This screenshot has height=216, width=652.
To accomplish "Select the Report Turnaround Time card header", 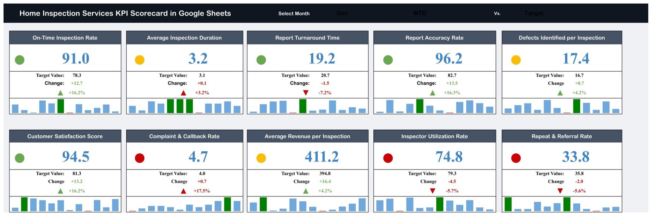I will [307, 38].
